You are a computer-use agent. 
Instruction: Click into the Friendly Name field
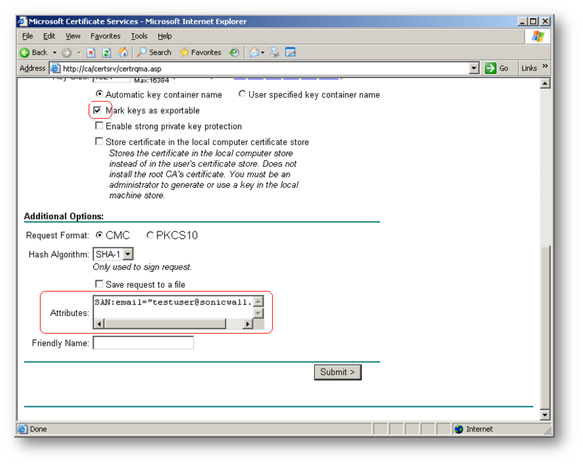coord(143,343)
